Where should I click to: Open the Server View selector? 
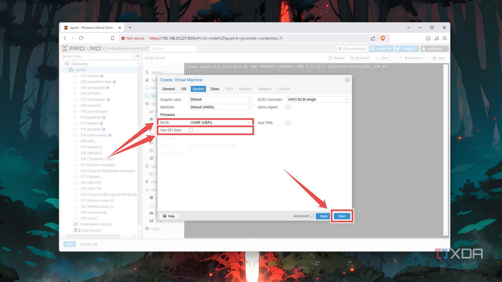(97, 56)
